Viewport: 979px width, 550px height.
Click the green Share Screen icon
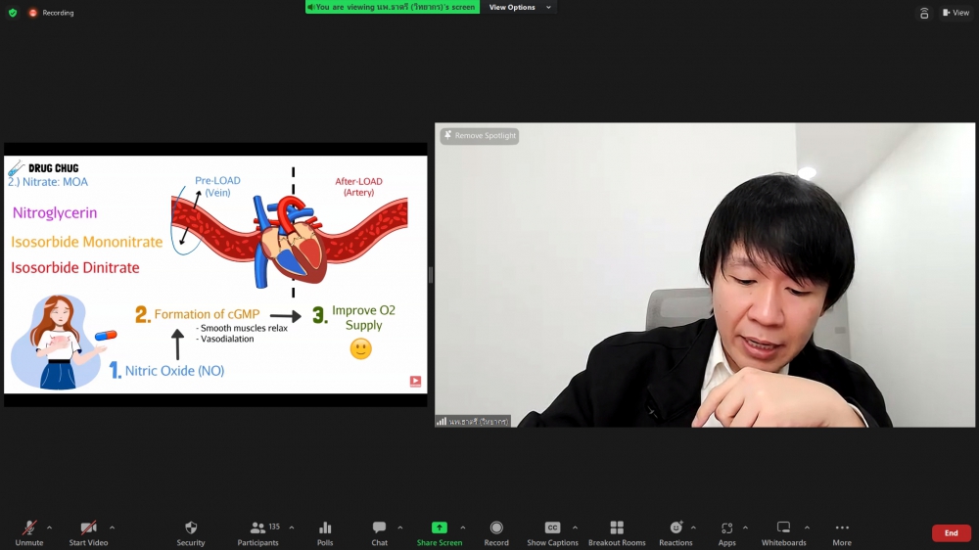[439, 528]
